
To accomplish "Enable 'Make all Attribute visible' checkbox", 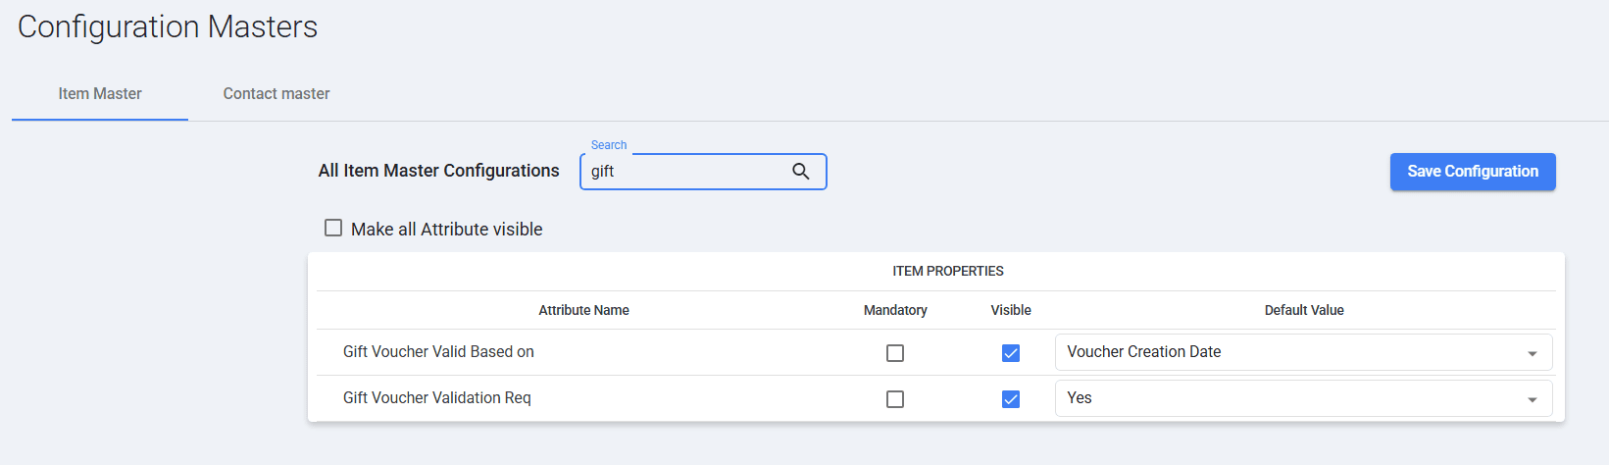I will (333, 229).
